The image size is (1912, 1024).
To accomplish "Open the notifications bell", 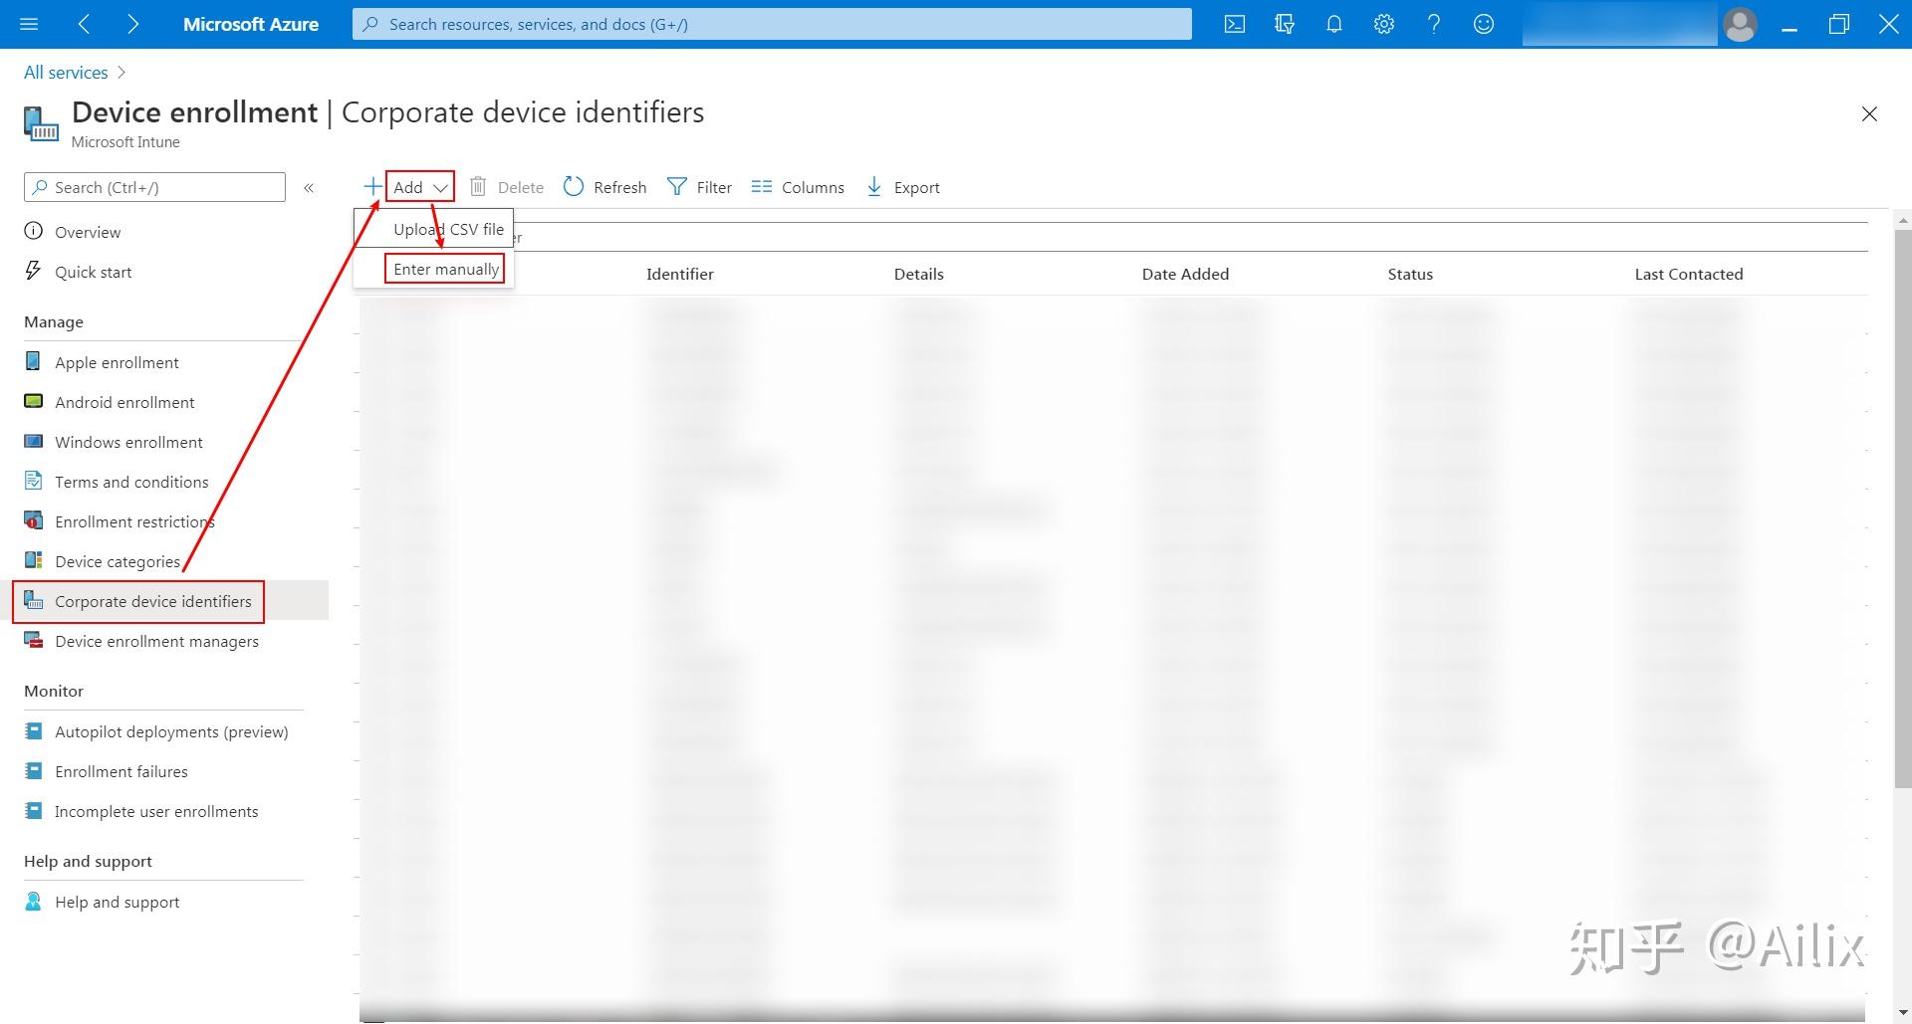I will 1334,24.
